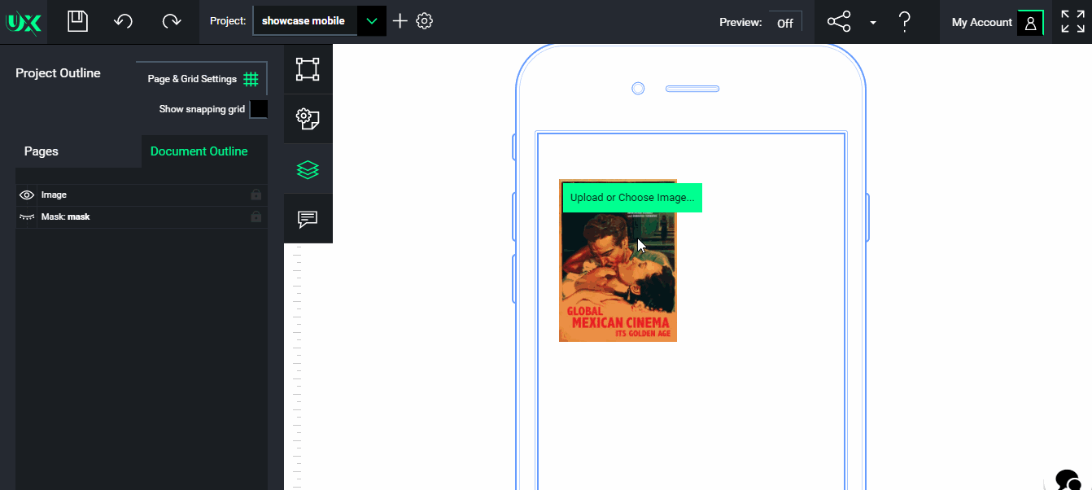This screenshot has width=1092, height=490.
Task: Open the chat support bubble
Action: (1067, 480)
